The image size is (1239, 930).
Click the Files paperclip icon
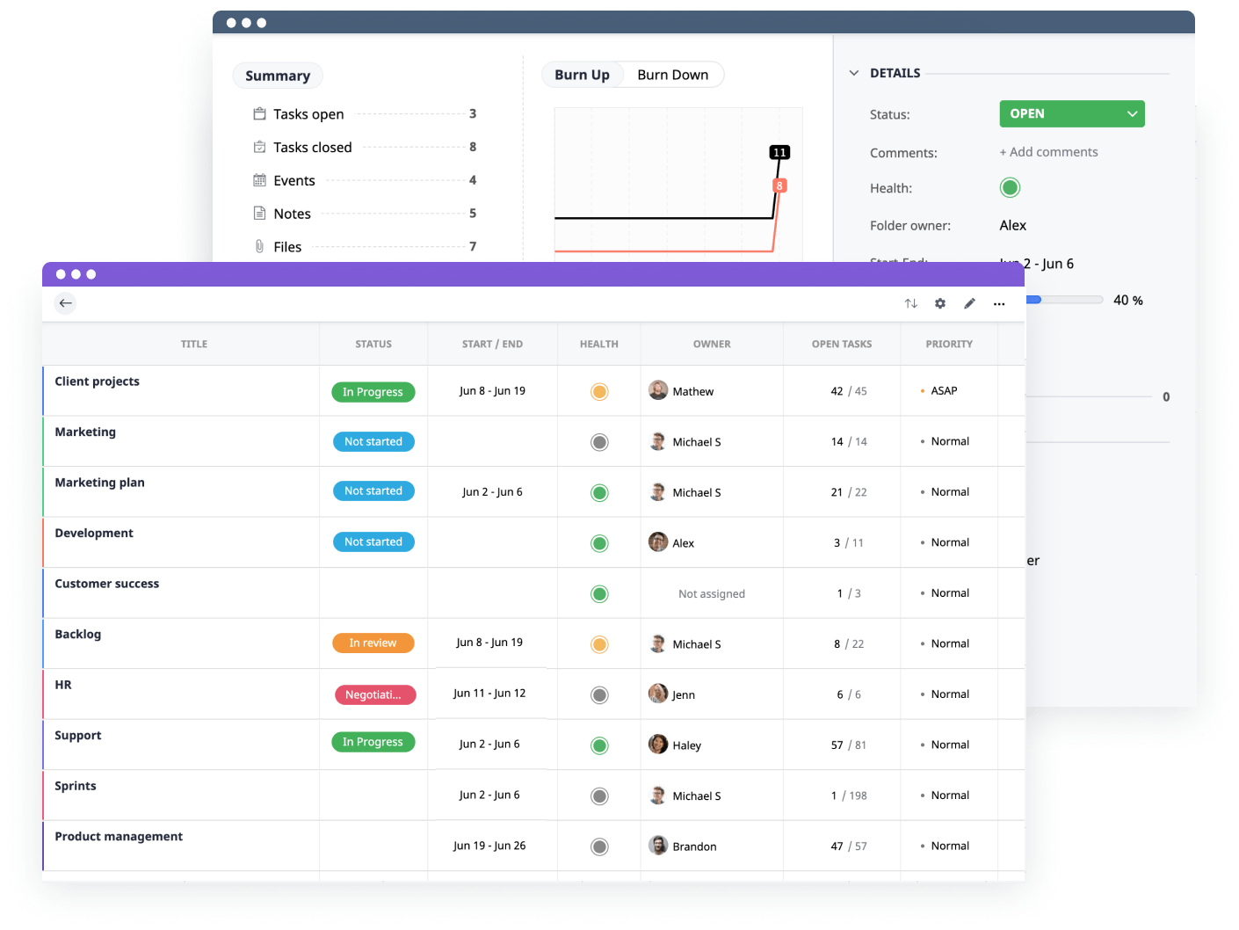click(259, 246)
